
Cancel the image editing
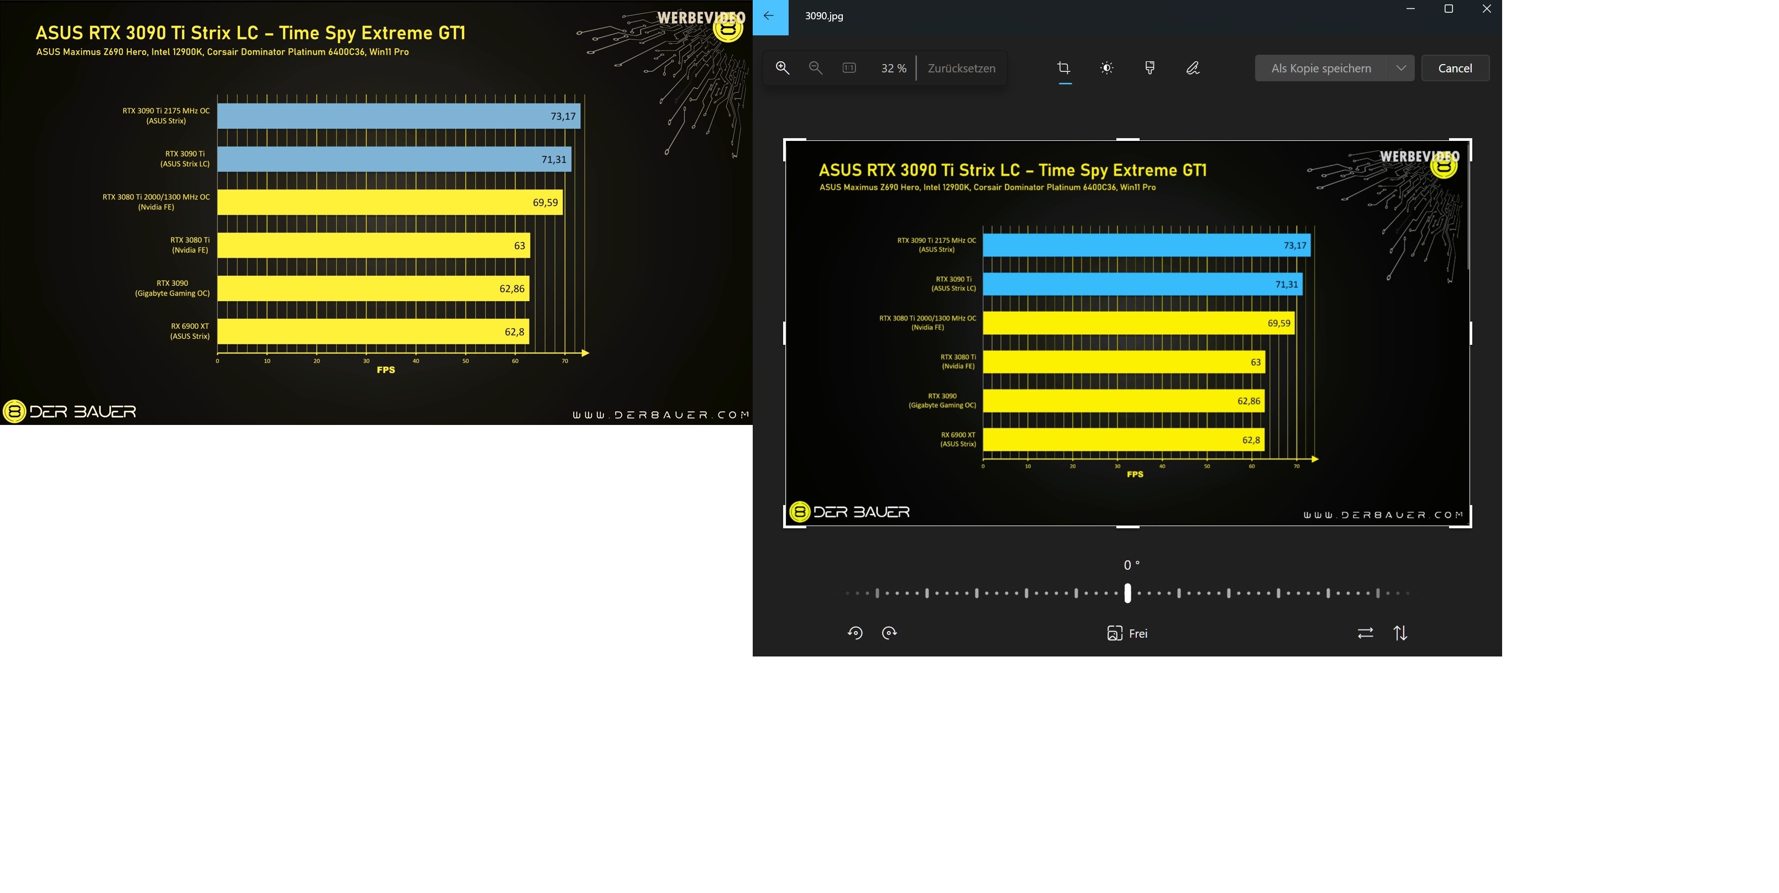point(1455,67)
